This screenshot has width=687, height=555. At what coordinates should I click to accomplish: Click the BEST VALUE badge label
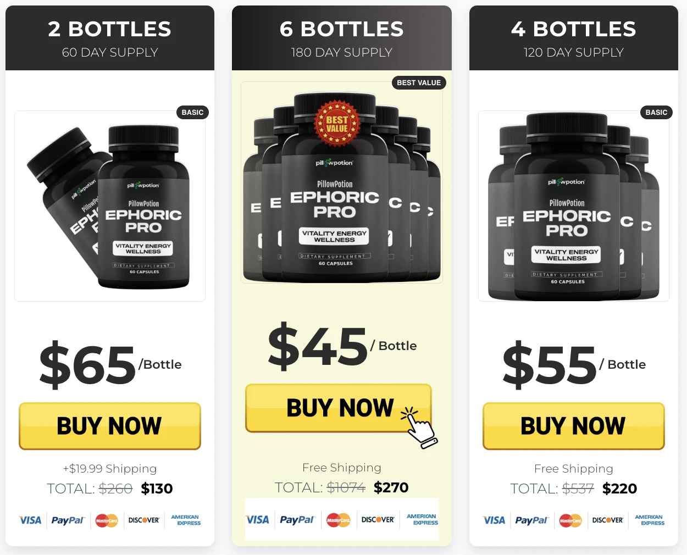(x=419, y=83)
